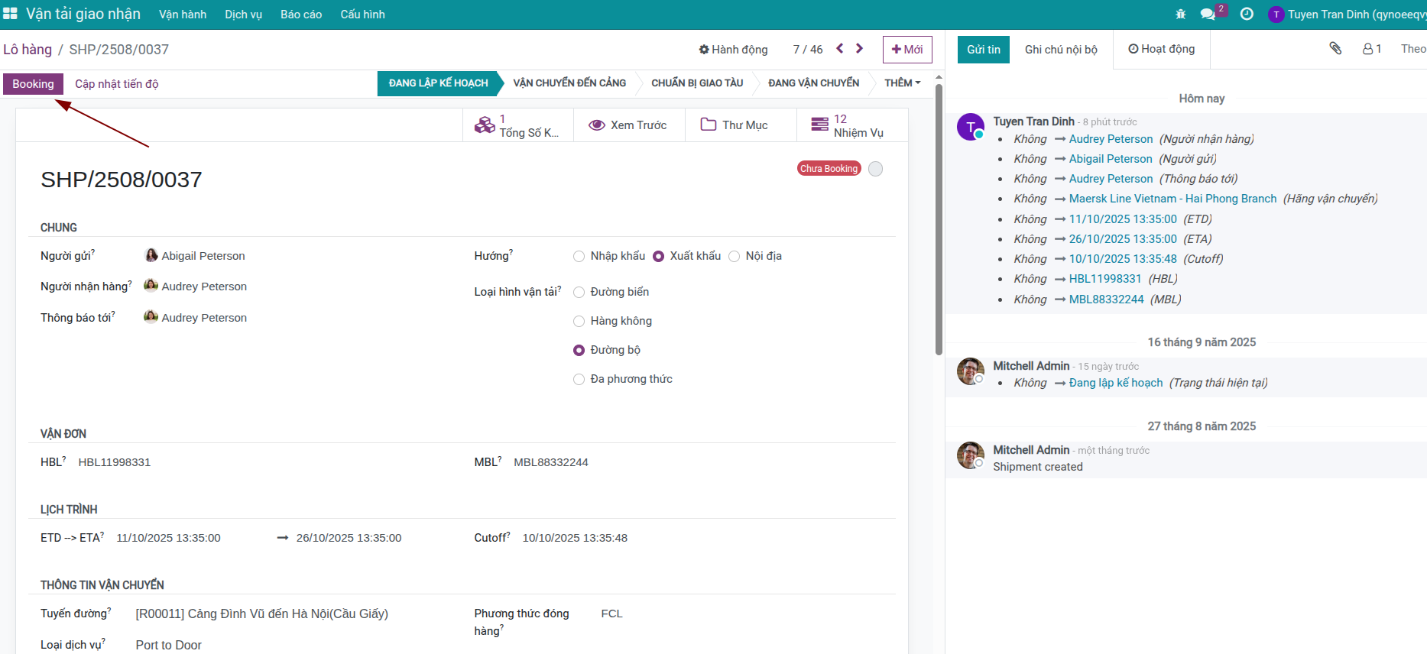
Task: Click the grey status circle indicator
Action: pos(876,169)
